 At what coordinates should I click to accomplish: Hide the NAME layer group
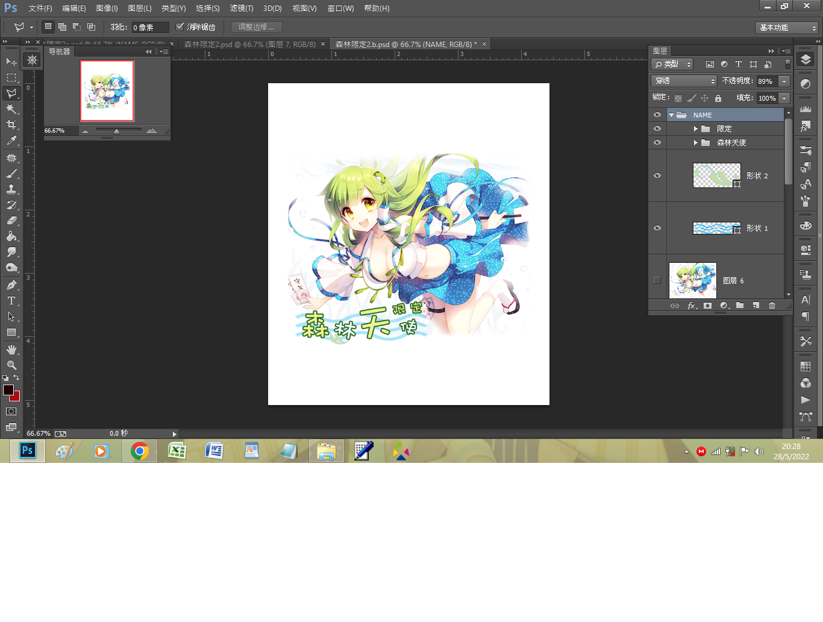click(657, 115)
